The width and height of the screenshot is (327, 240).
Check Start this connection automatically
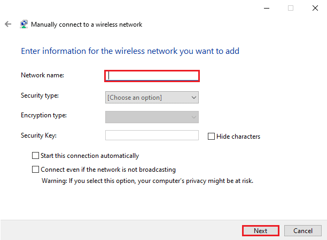36,156
